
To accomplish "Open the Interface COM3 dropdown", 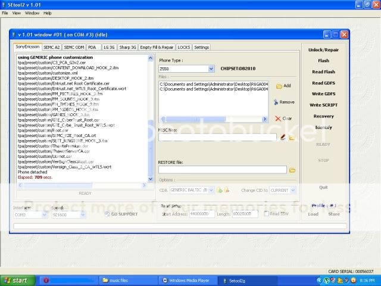I will [45, 214].
